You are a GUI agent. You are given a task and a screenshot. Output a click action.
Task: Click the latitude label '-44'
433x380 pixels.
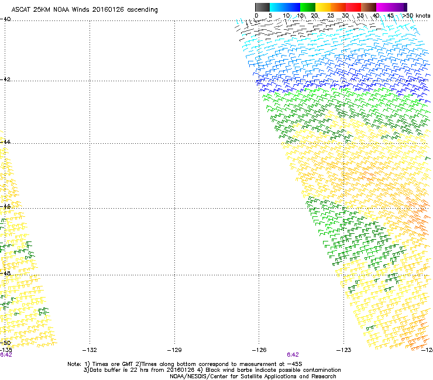coord(5,141)
